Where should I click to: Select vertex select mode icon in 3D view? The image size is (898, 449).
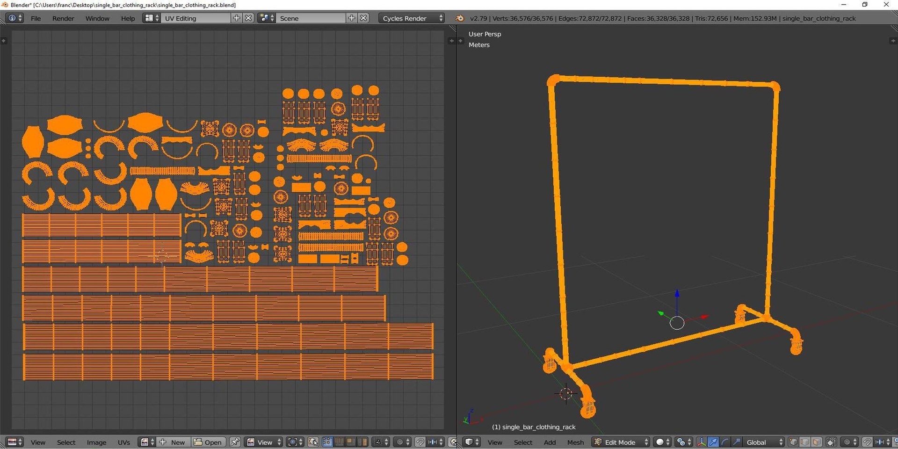tap(793, 442)
